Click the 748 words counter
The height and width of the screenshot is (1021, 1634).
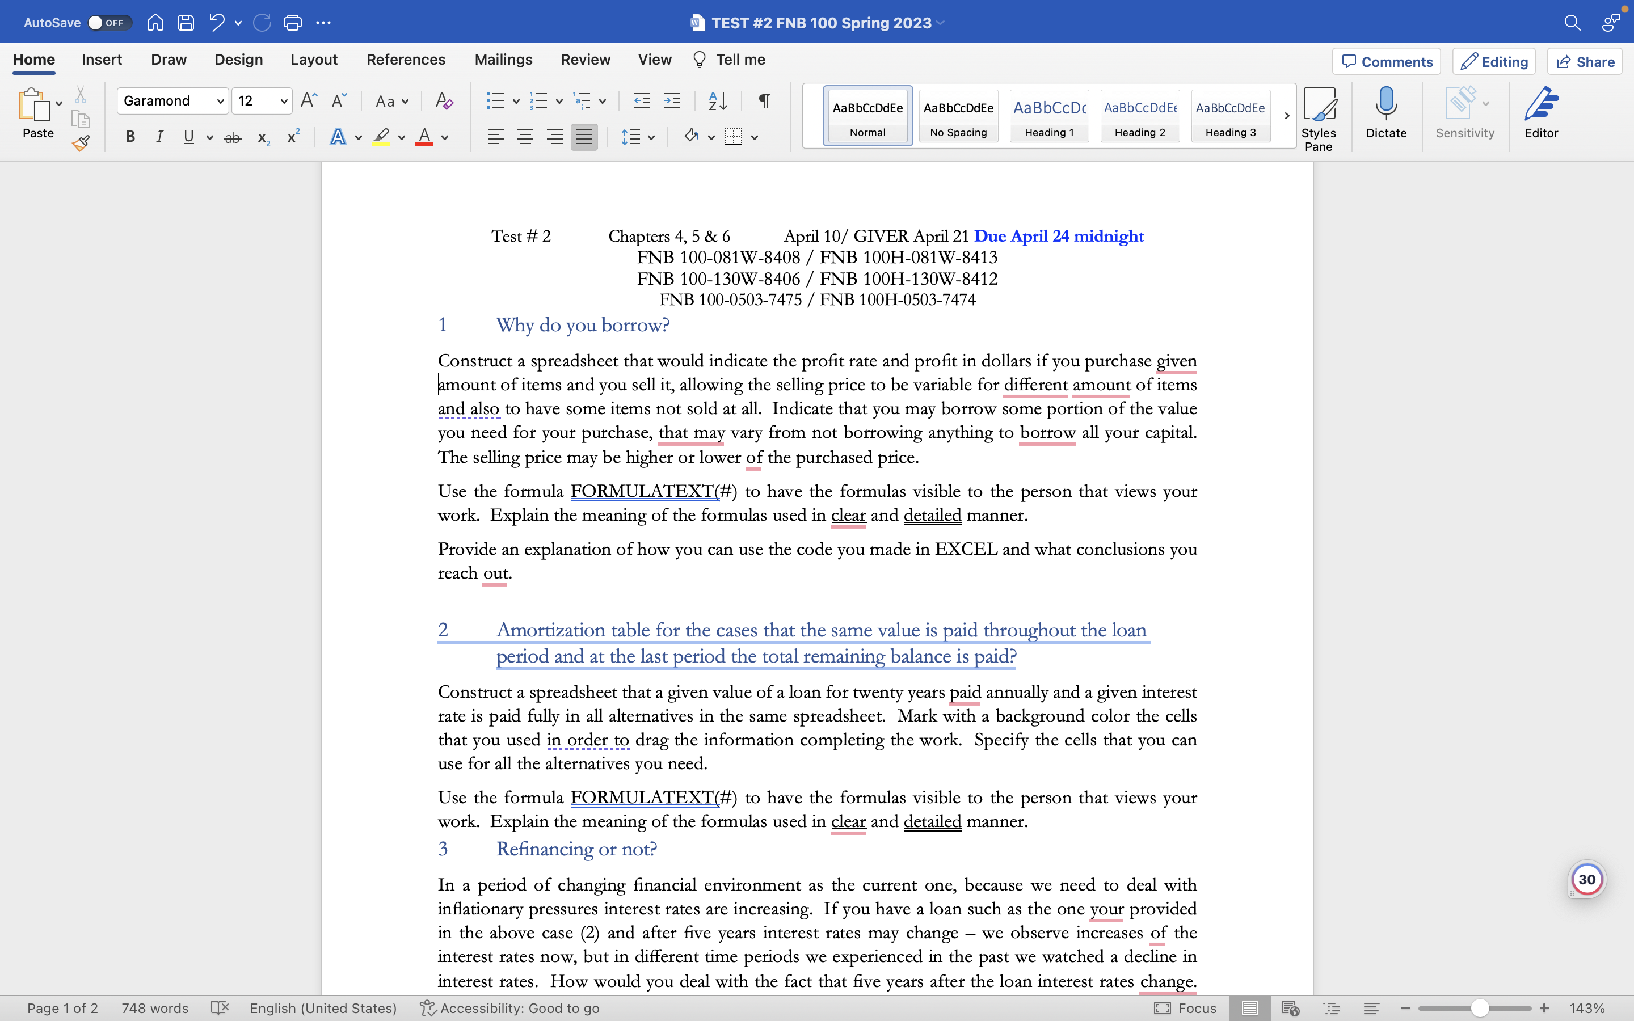154,1008
